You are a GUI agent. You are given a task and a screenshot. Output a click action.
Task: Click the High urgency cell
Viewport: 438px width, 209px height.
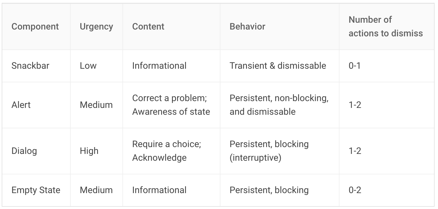[x=89, y=151]
